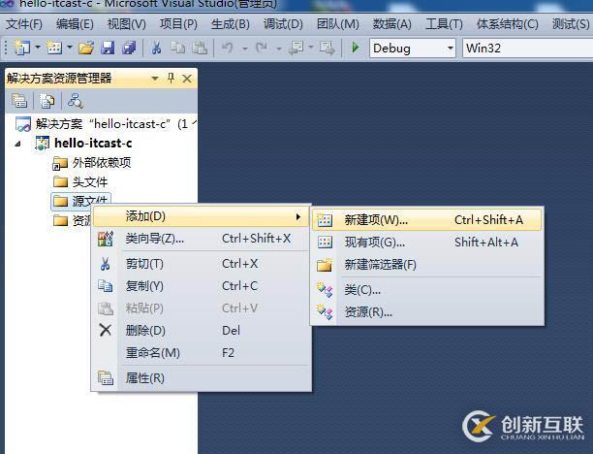593x454 pixels.
Task: Open the Redo history dropdown arrow
Action: tap(278, 49)
